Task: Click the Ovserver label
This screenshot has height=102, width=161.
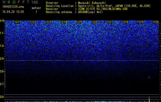Action: coord(52,3)
